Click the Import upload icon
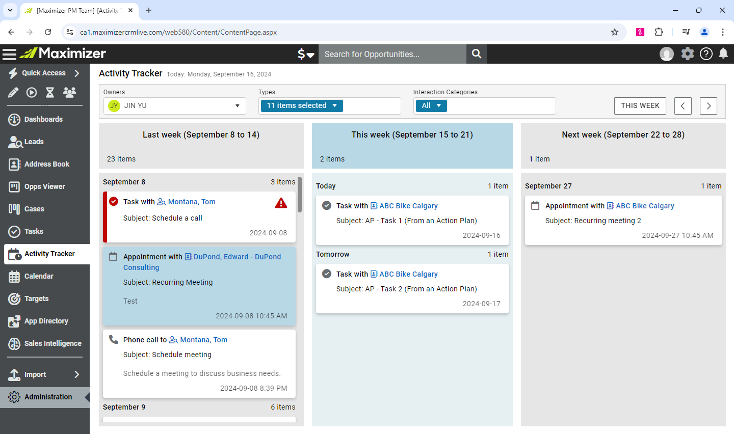The image size is (734, 434). point(14,374)
